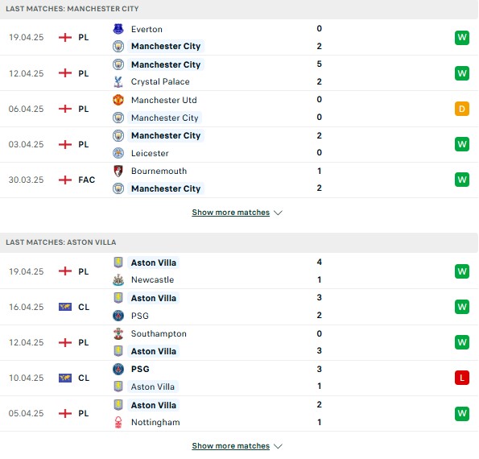
Task: Select the FAC competition label
Action: pos(86,180)
